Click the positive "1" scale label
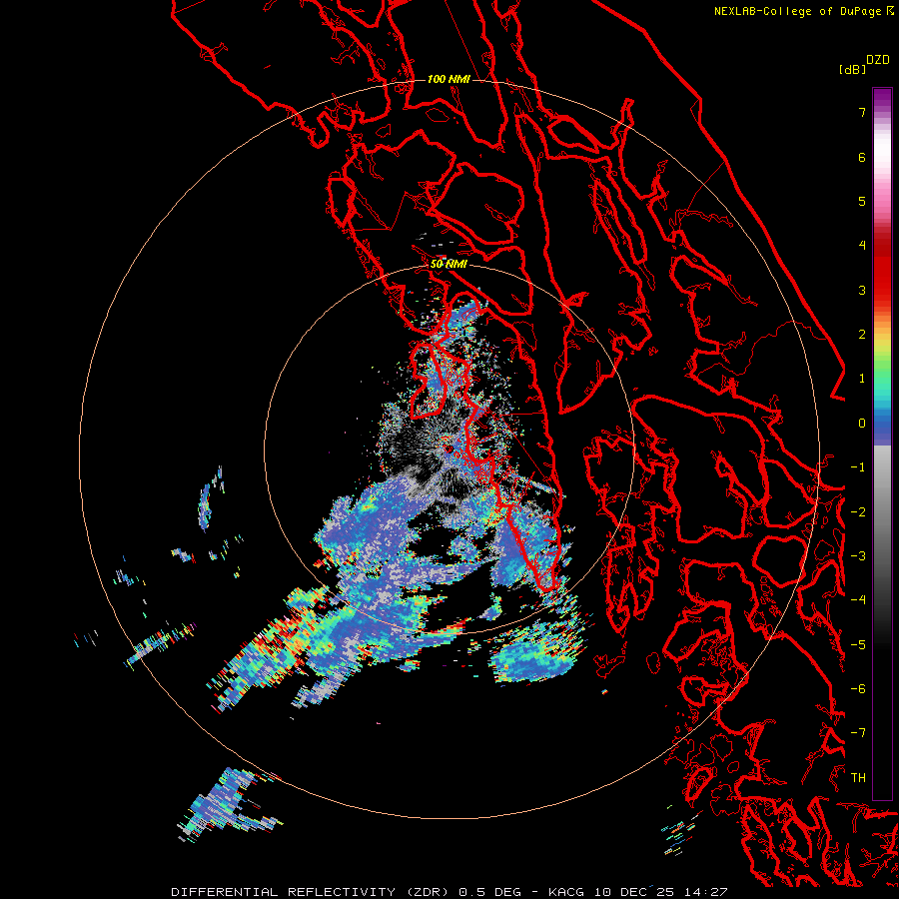The height and width of the screenshot is (899, 899). coord(862,379)
